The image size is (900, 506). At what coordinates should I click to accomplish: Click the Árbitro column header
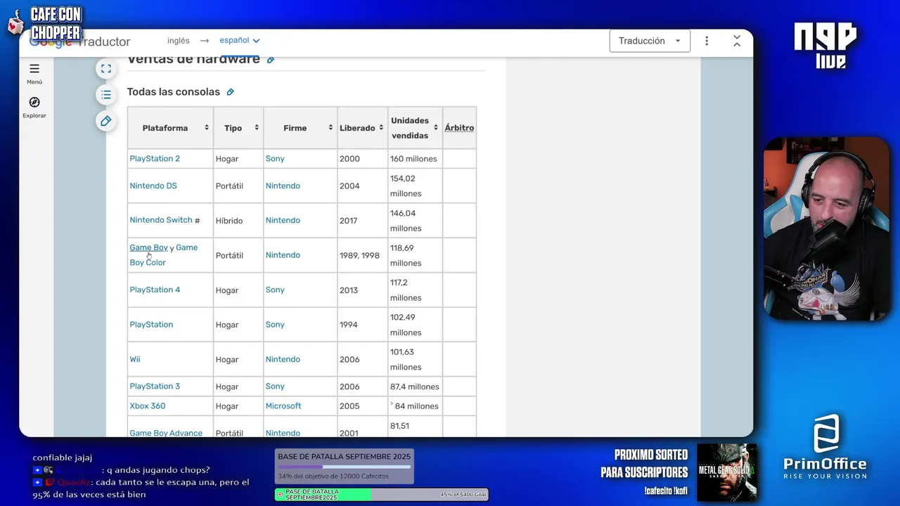coord(459,128)
